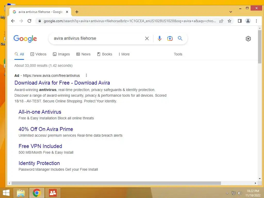Image resolution: width=264 pixels, height=198 pixels.
Task: Switch to Videos results
Action: pyautogui.click(x=38, y=54)
